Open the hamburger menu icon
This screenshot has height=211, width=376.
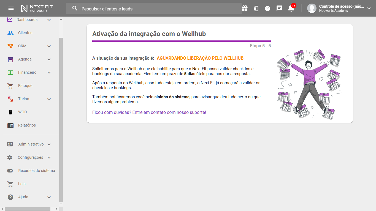point(11,8)
